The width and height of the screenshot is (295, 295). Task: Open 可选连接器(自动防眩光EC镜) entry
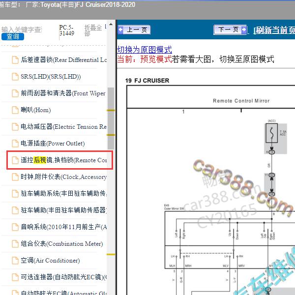pos(64,277)
